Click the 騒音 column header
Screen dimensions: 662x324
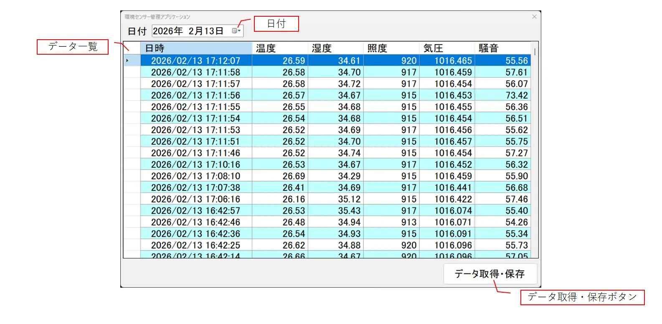[502, 48]
